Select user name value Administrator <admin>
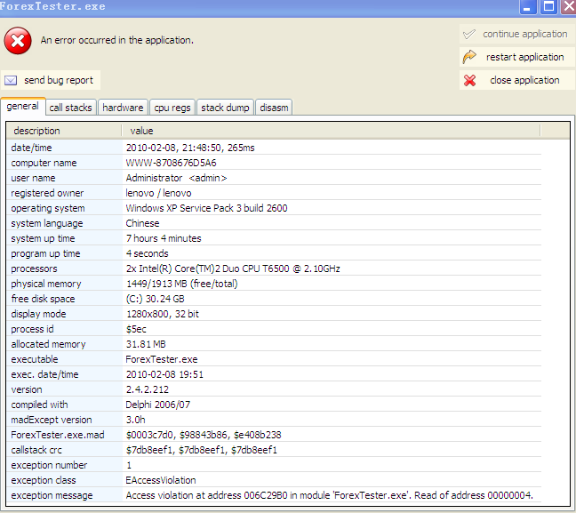 [176, 178]
